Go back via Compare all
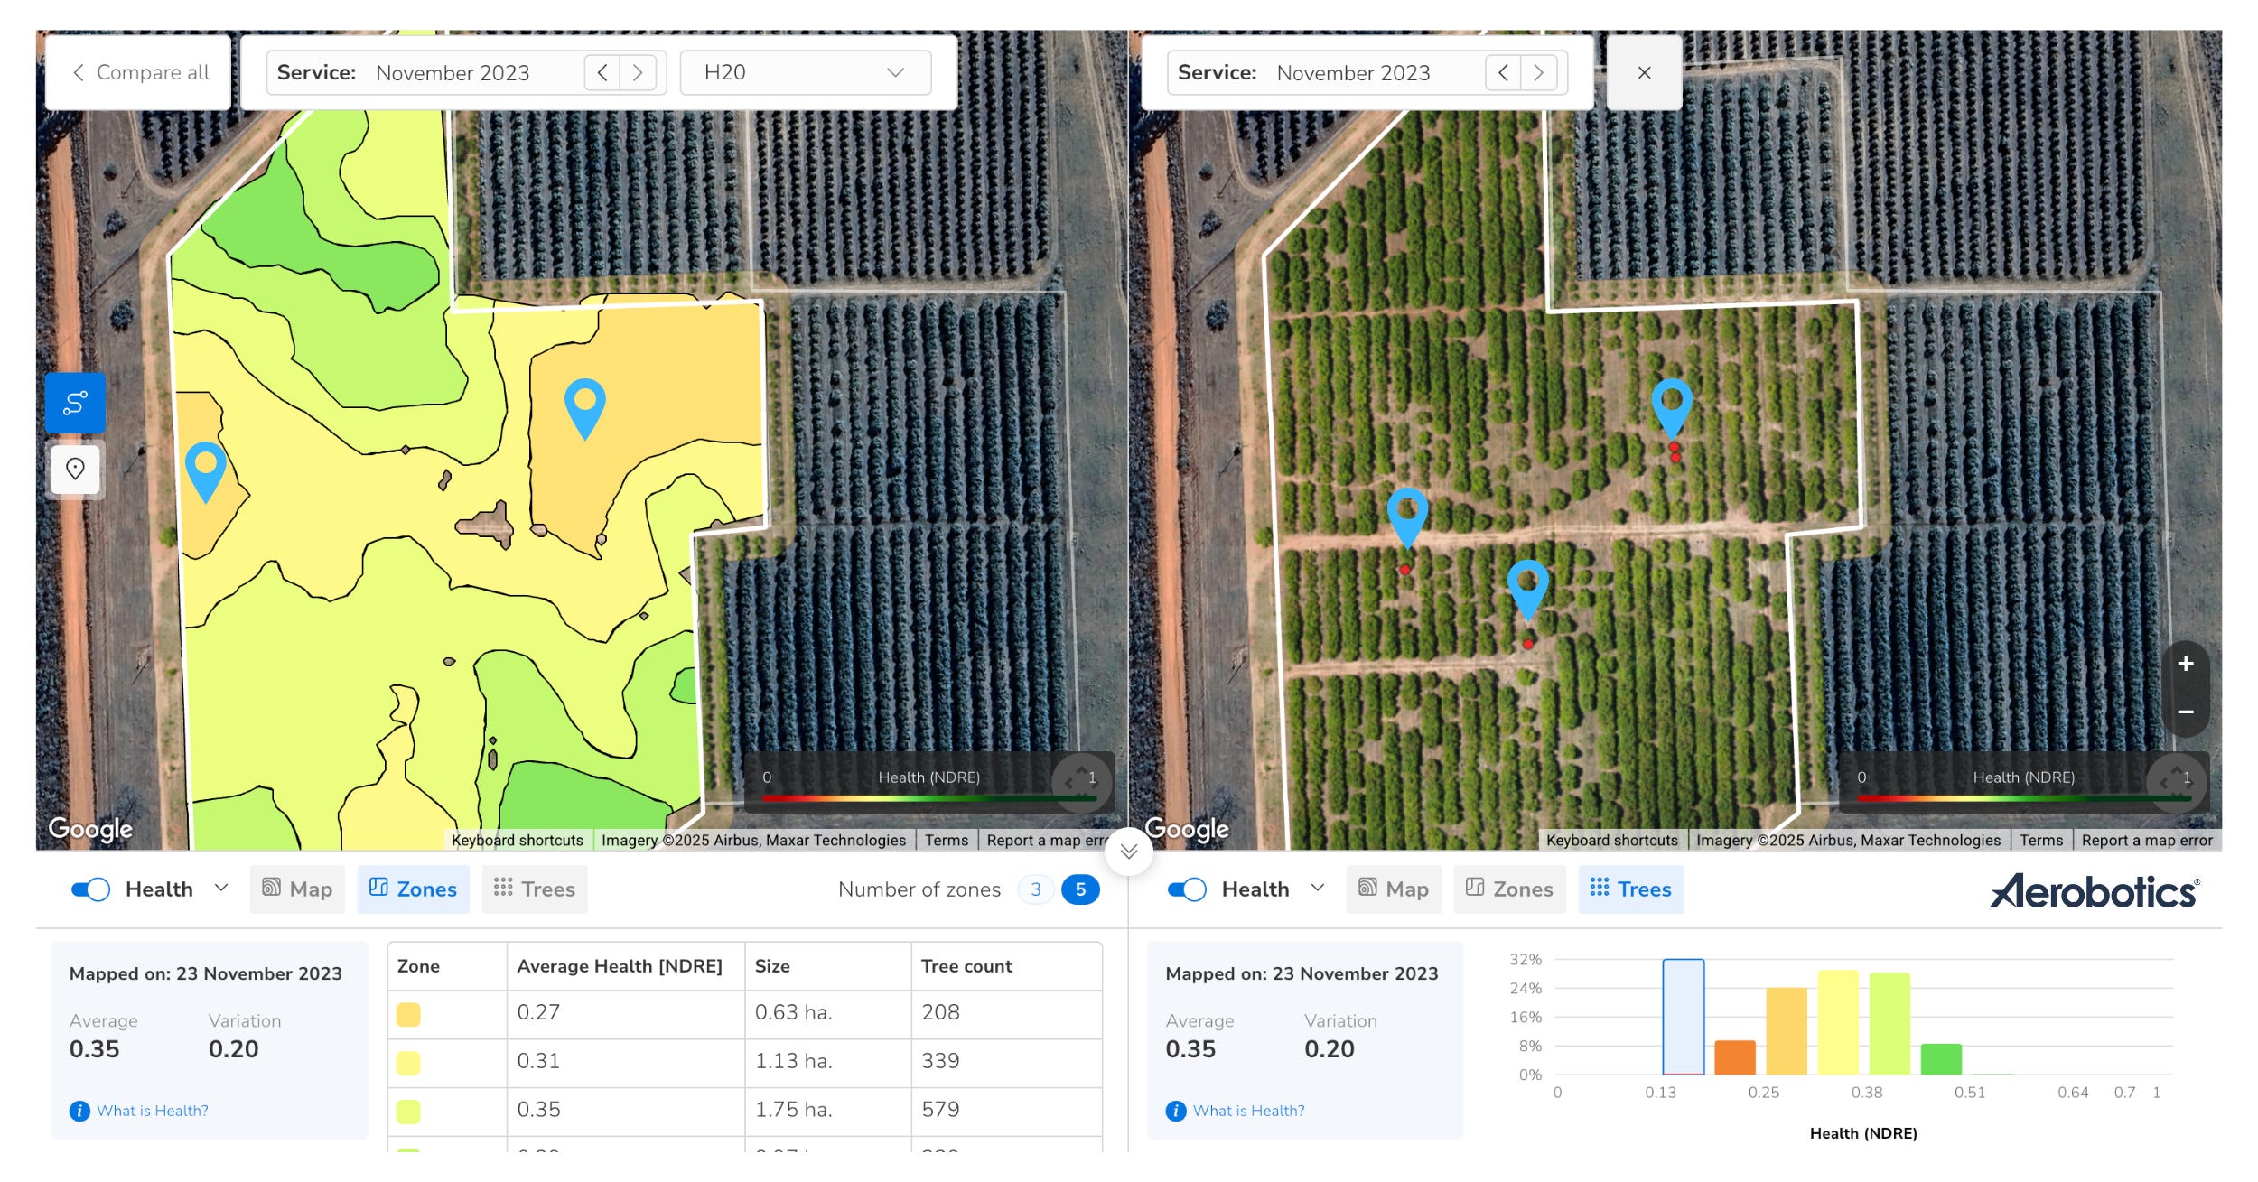Screen dimensions: 2258x1182 coord(139,72)
